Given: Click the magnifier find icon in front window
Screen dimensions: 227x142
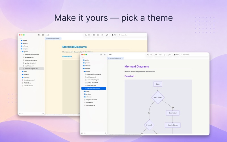Looking at the screenshot, I should 148,55.
